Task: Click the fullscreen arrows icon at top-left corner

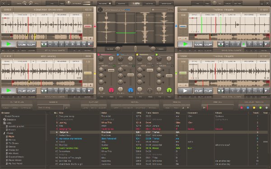Action: pos(4,3)
